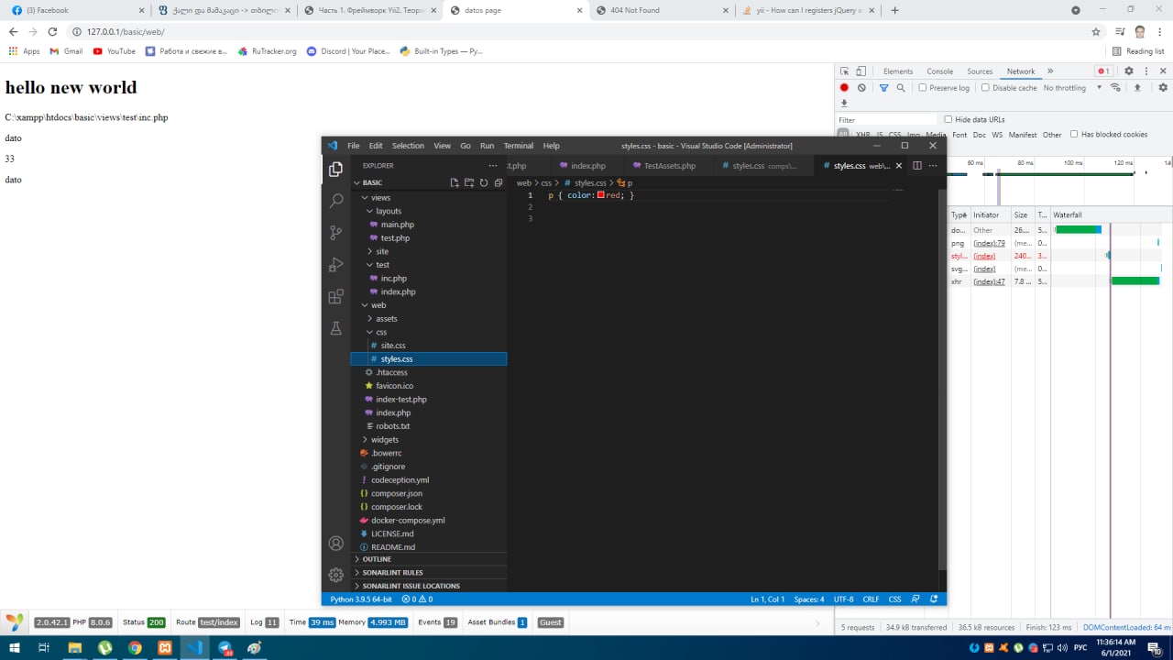Image resolution: width=1173 pixels, height=660 pixels.
Task: Click Python 3.9.5 64-bit status item
Action: point(361,599)
